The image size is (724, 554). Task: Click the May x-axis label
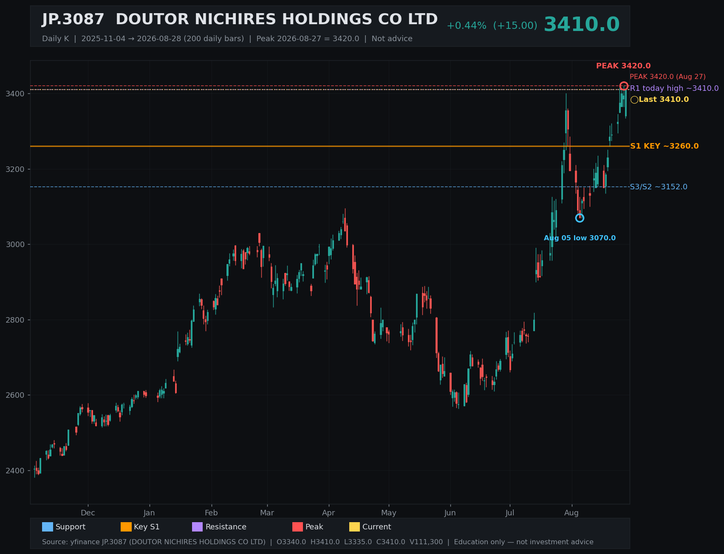[x=389, y=513]
